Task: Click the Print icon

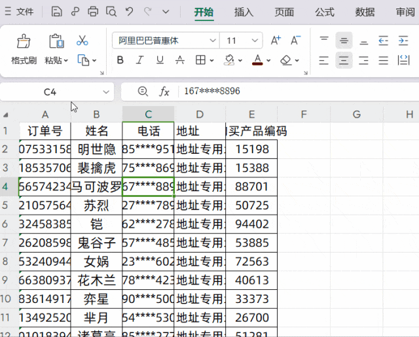Action: point(93,12)
